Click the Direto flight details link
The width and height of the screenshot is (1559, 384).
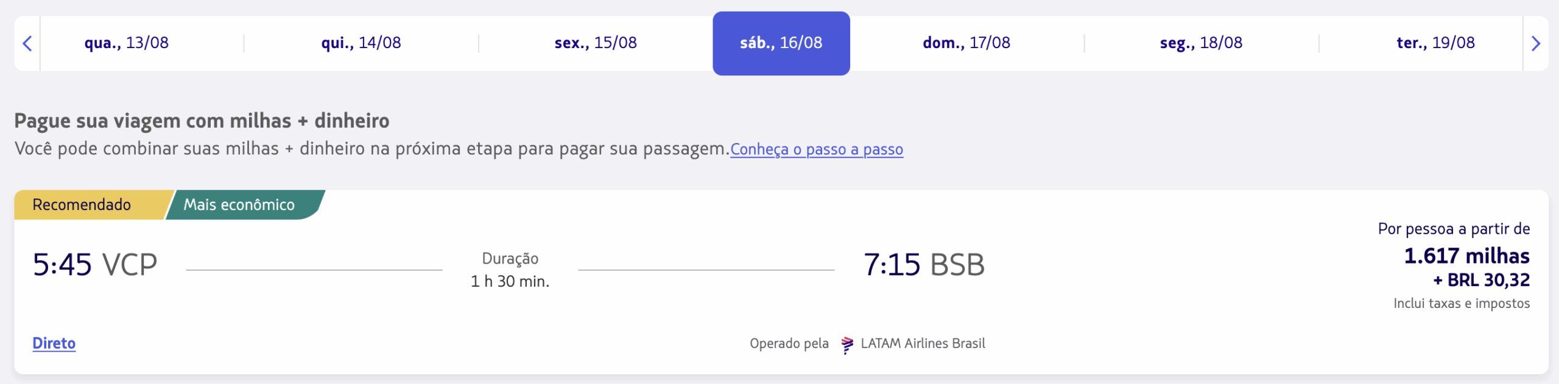click(54, 344)
